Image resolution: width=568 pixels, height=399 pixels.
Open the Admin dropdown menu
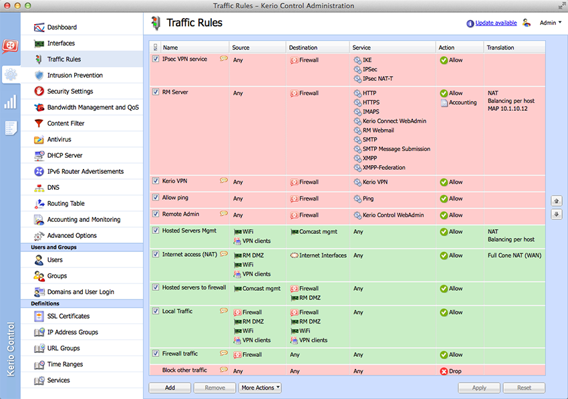[550, 23]
